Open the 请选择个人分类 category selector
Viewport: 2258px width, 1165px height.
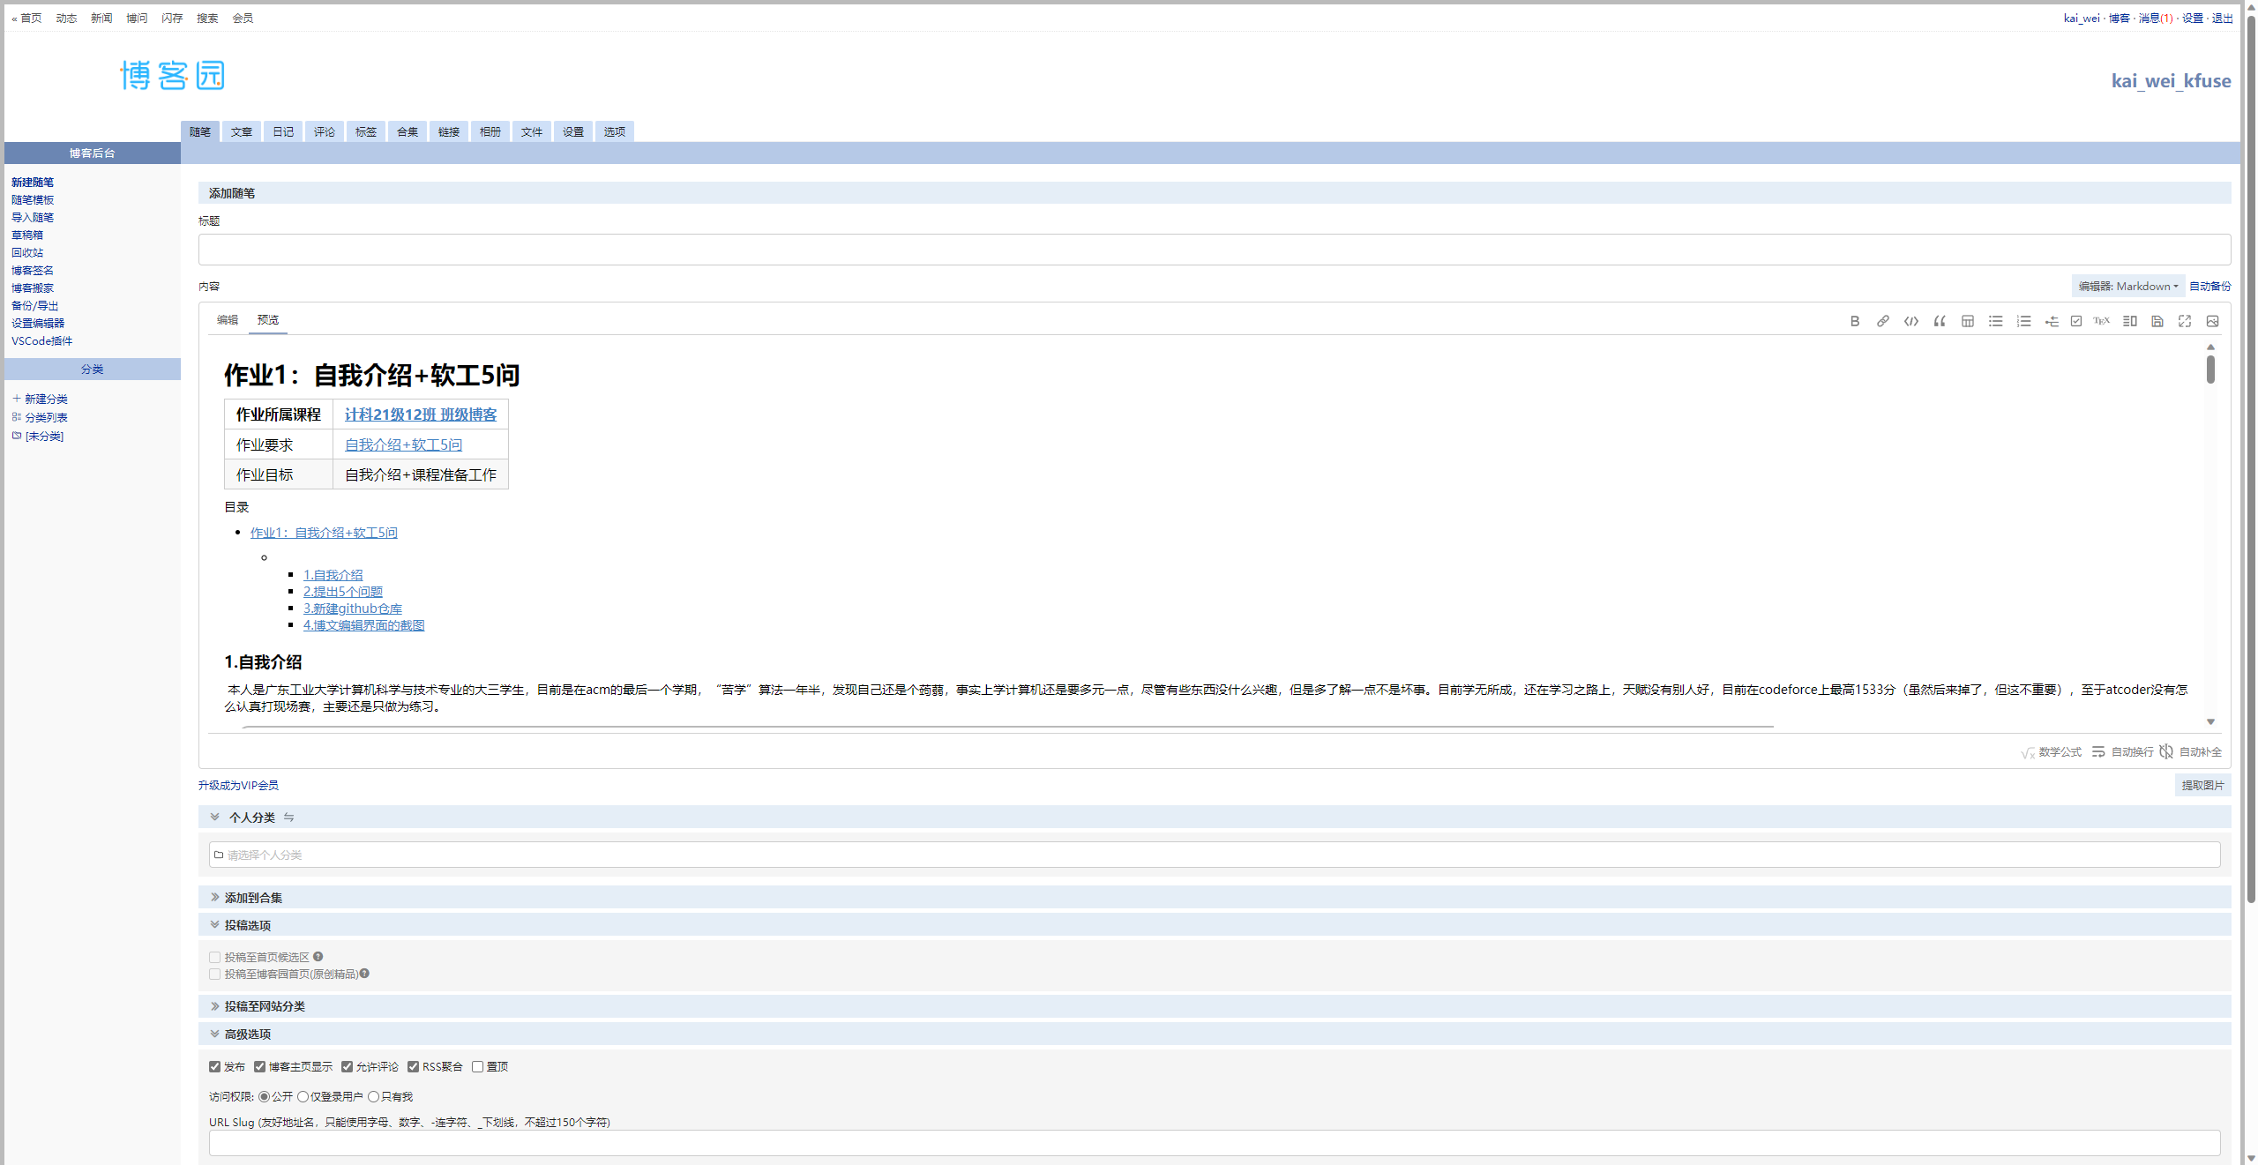click(x=1214, y=855)
